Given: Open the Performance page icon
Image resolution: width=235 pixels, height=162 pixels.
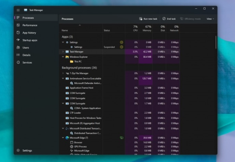Looking at the screenshot, I should click(x=18, y=25).
